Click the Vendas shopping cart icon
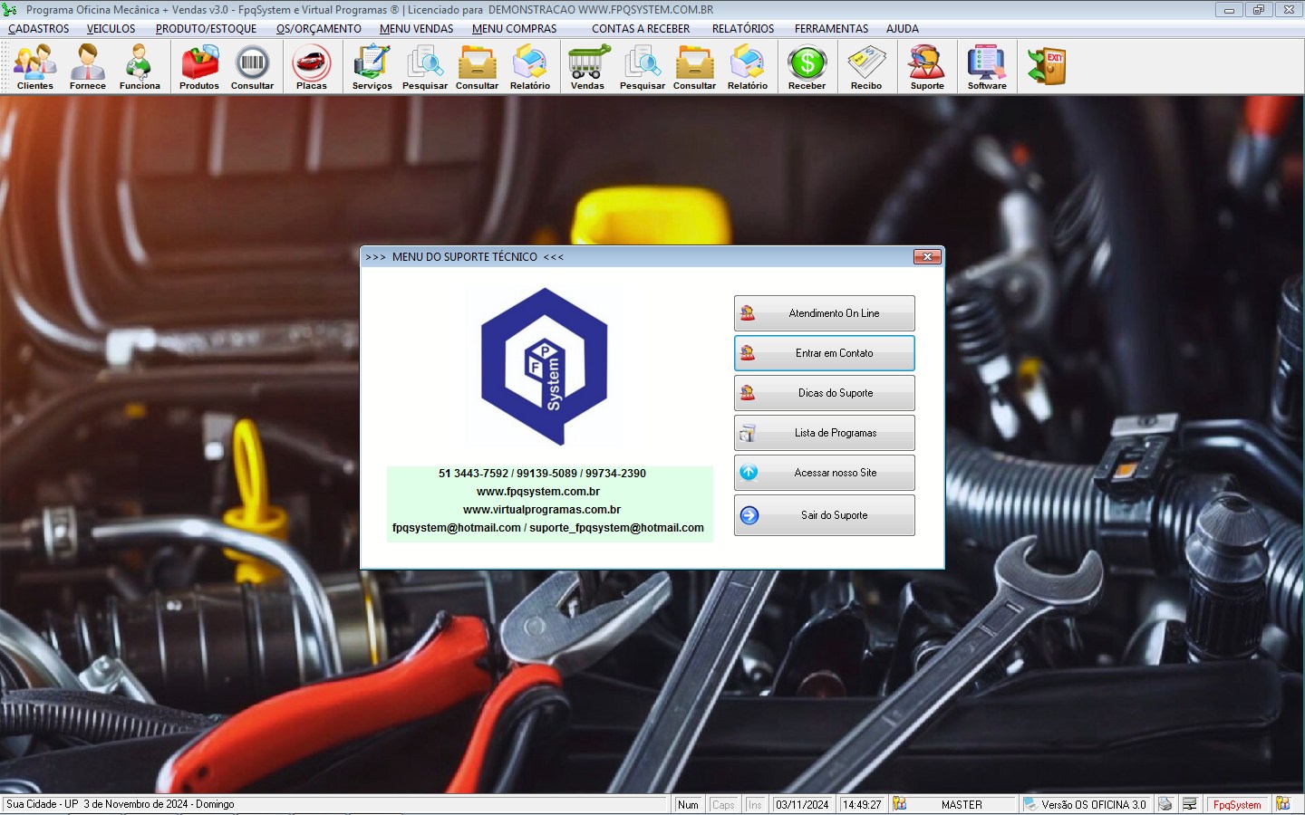The image size is (1305, 815). coord(586,67)
